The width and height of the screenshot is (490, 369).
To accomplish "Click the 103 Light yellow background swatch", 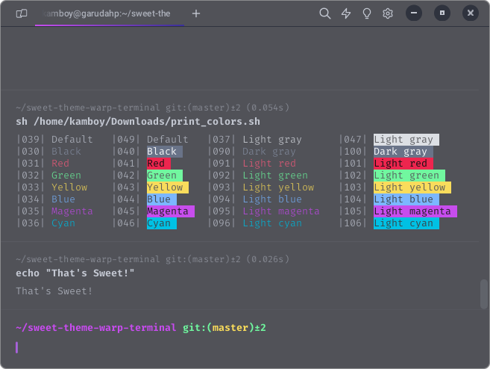I will coord(412,187).
